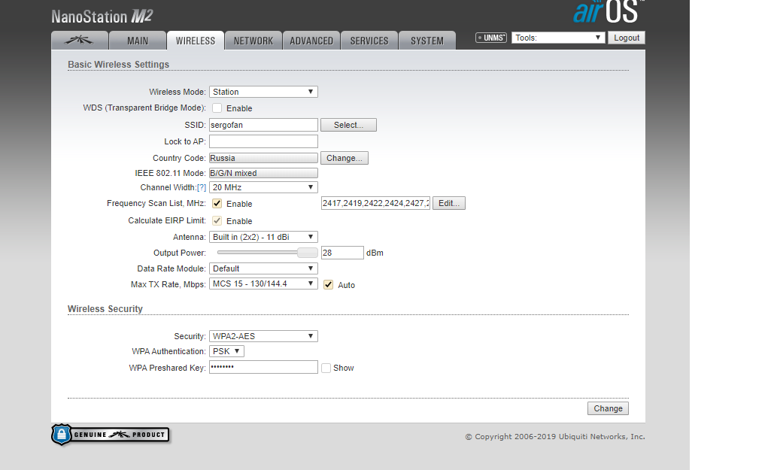
Task: Click Select button next to SSID
Action: click(348, 125)
